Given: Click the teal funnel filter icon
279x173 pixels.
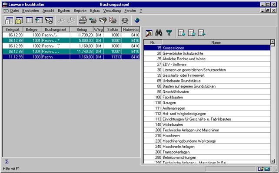Looking at the screenshot, I should point(169,33).
